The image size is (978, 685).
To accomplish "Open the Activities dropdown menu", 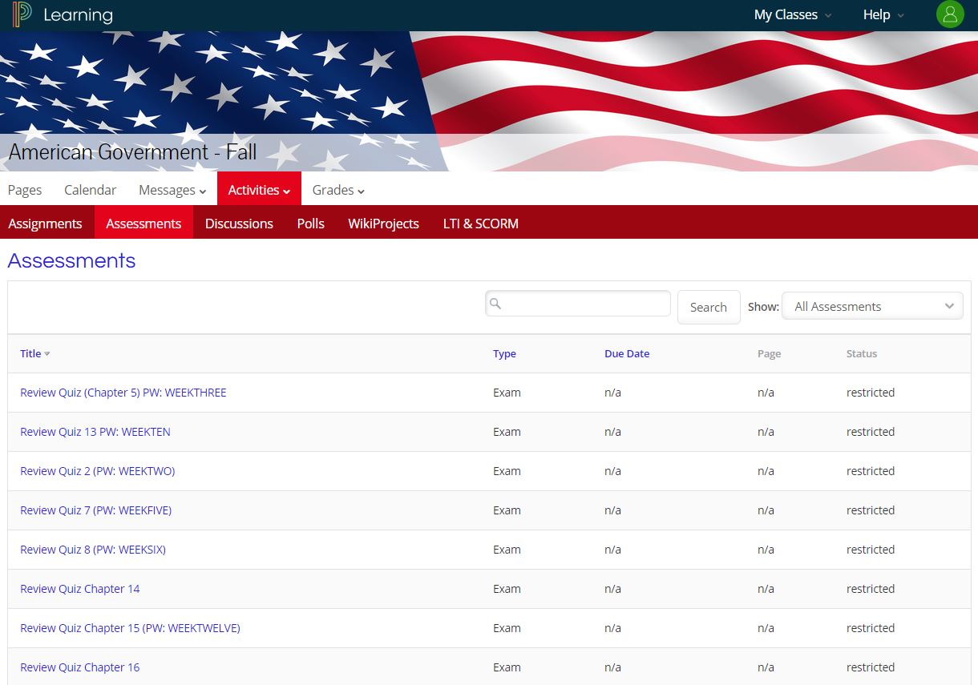I will [x=259, y=190].
